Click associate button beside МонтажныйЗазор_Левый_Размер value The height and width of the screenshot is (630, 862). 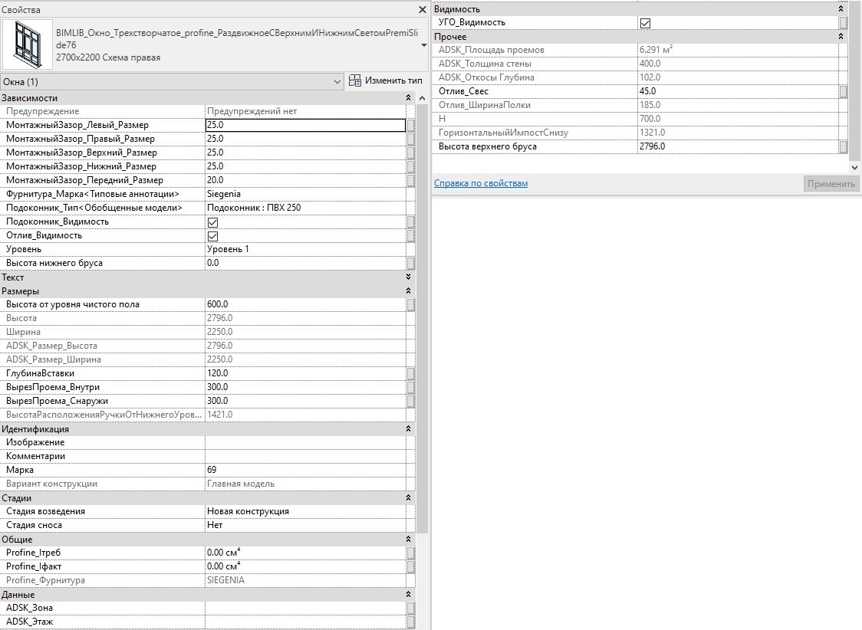(410, 125)
